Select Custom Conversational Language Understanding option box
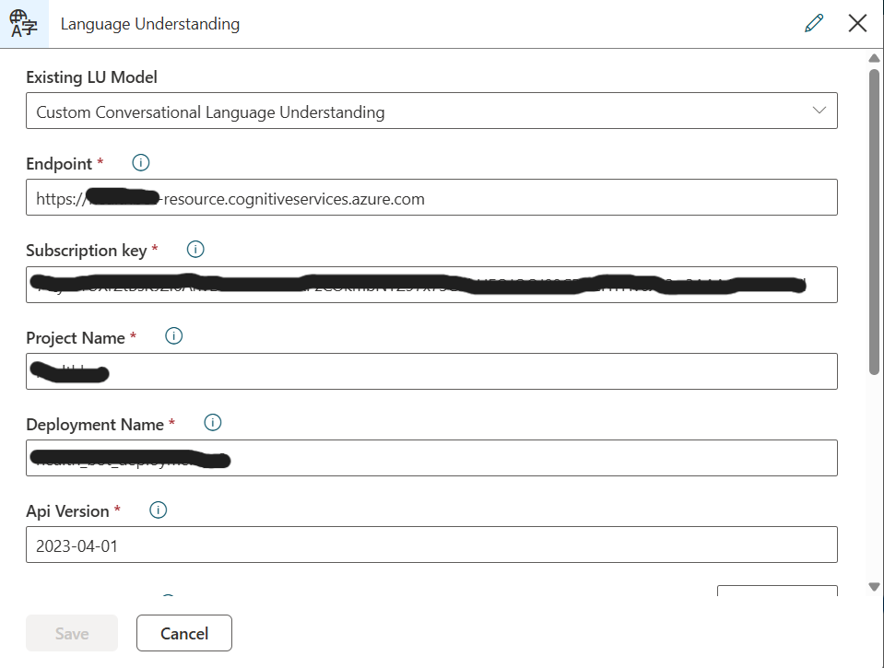The height and width of the screenshot is (668, 884). coord(431,110)
